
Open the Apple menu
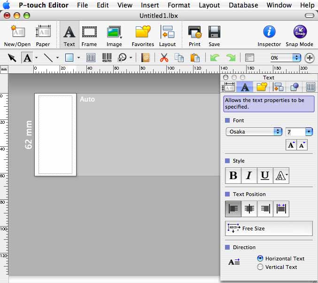pyautogui.click(x=7, y=5)
